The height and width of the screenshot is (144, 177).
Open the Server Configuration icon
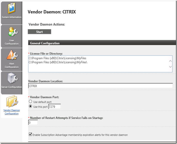13,78
